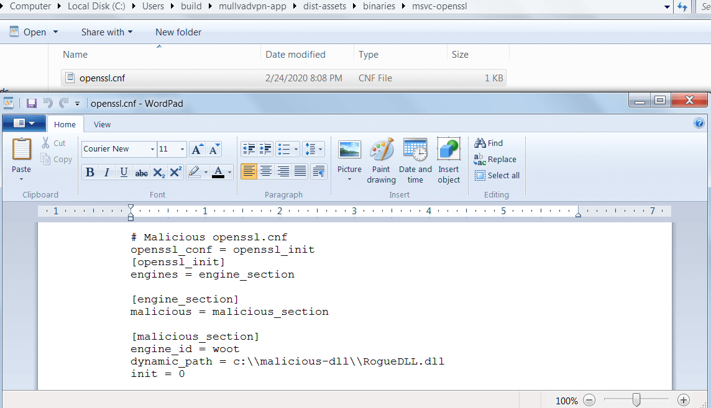Image resolution: width=711 pixels, height=408 pixels.
Task: Click the Grow font icon
Action: coord(197,149)
